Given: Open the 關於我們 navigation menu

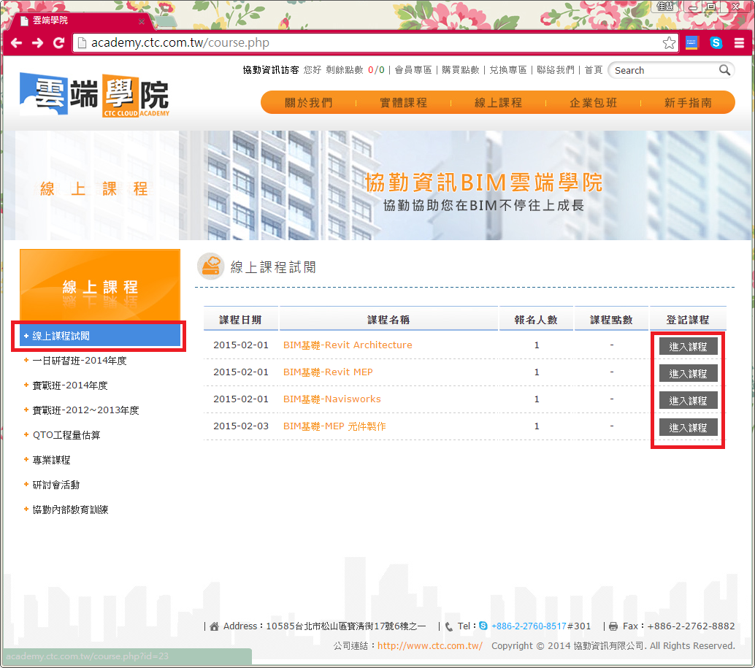Looking at the screenshot, I should click(x=308, y=103).
